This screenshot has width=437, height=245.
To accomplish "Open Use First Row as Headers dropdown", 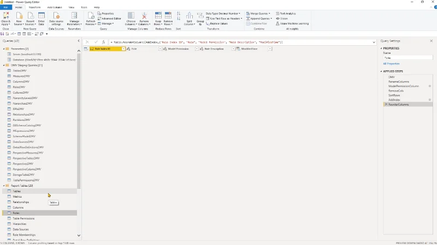I will pos(224,19).
